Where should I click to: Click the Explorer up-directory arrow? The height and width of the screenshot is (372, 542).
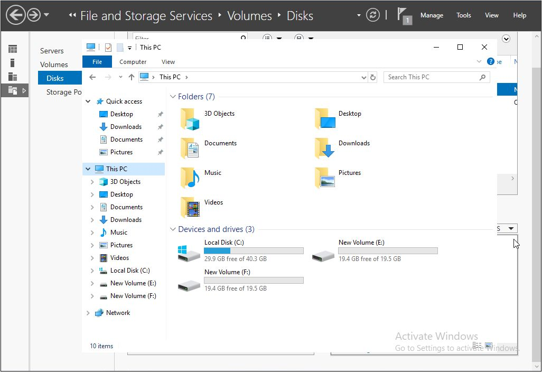(132, 77)
